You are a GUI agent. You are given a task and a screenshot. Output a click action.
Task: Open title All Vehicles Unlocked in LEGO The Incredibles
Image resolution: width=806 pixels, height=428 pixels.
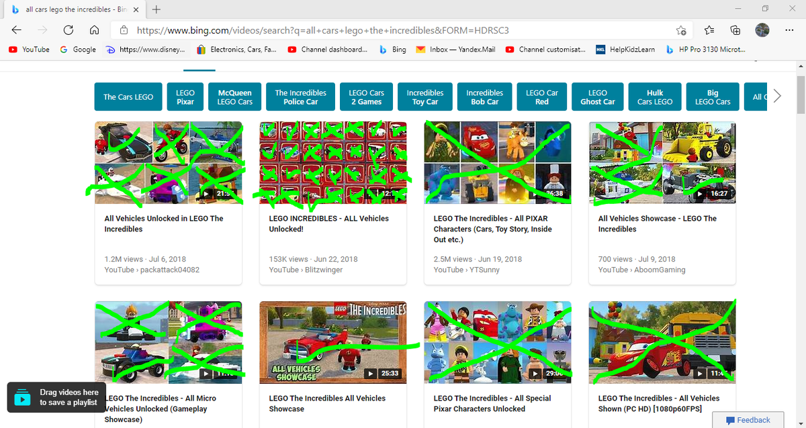coord(164,223)
